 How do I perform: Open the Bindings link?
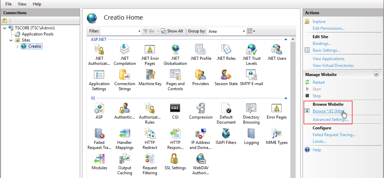322,44
